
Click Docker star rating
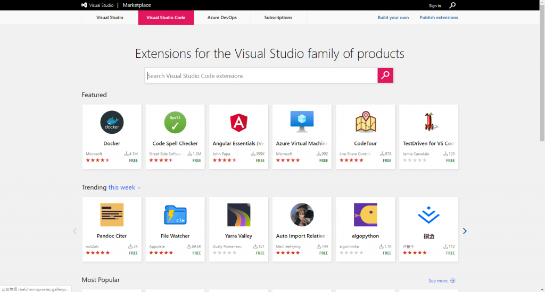click(x=98, y=160)
